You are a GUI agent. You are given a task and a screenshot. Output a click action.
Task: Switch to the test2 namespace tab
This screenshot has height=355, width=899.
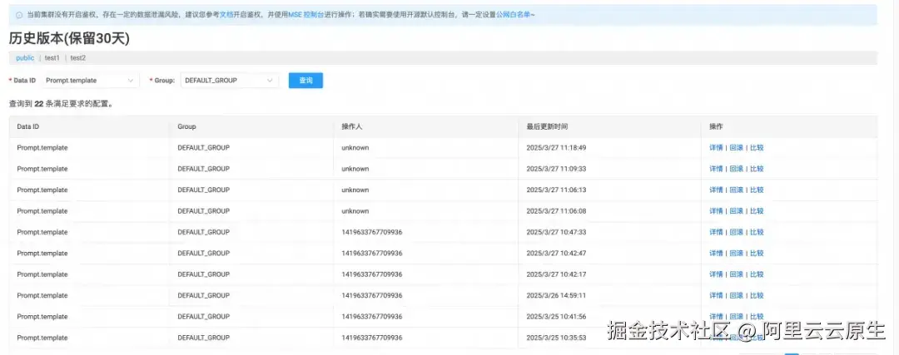pos(78,58)
